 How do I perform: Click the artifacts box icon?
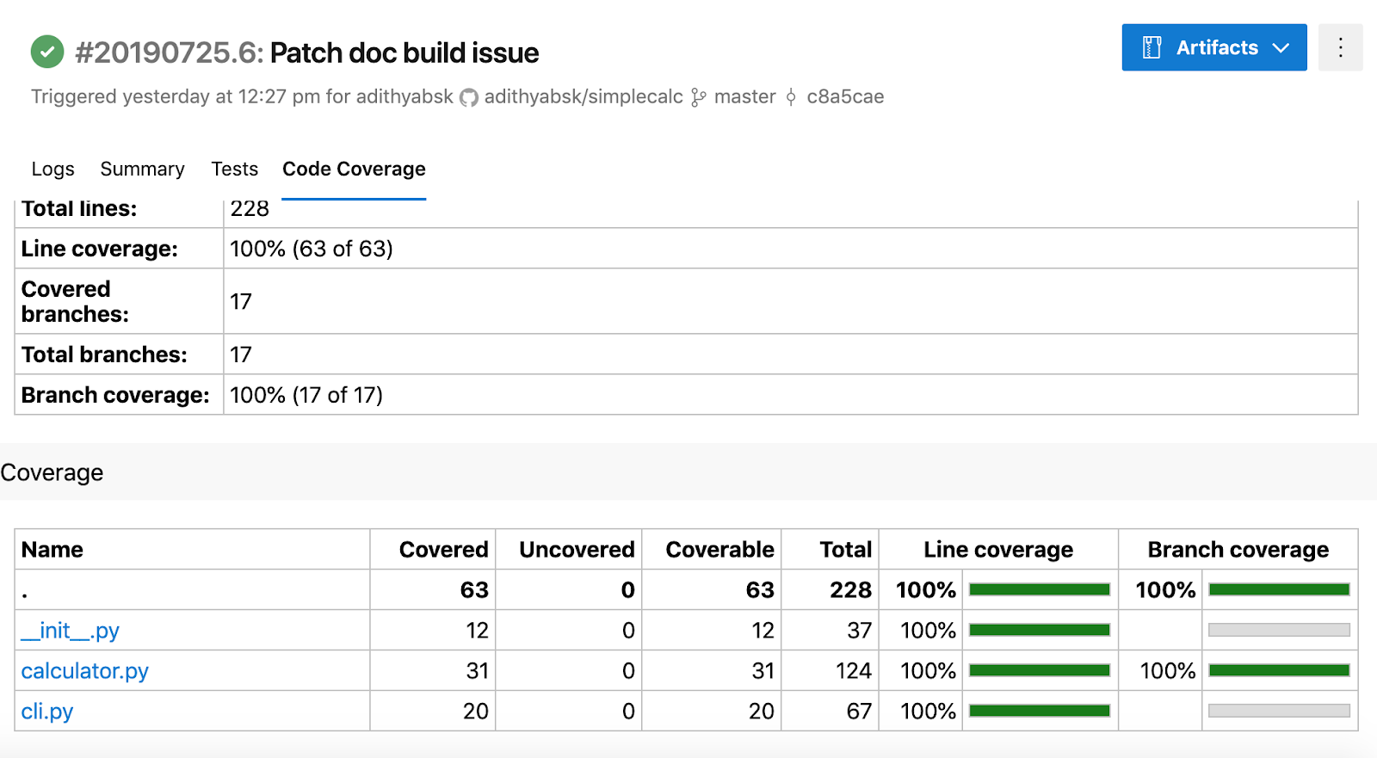1152,47
